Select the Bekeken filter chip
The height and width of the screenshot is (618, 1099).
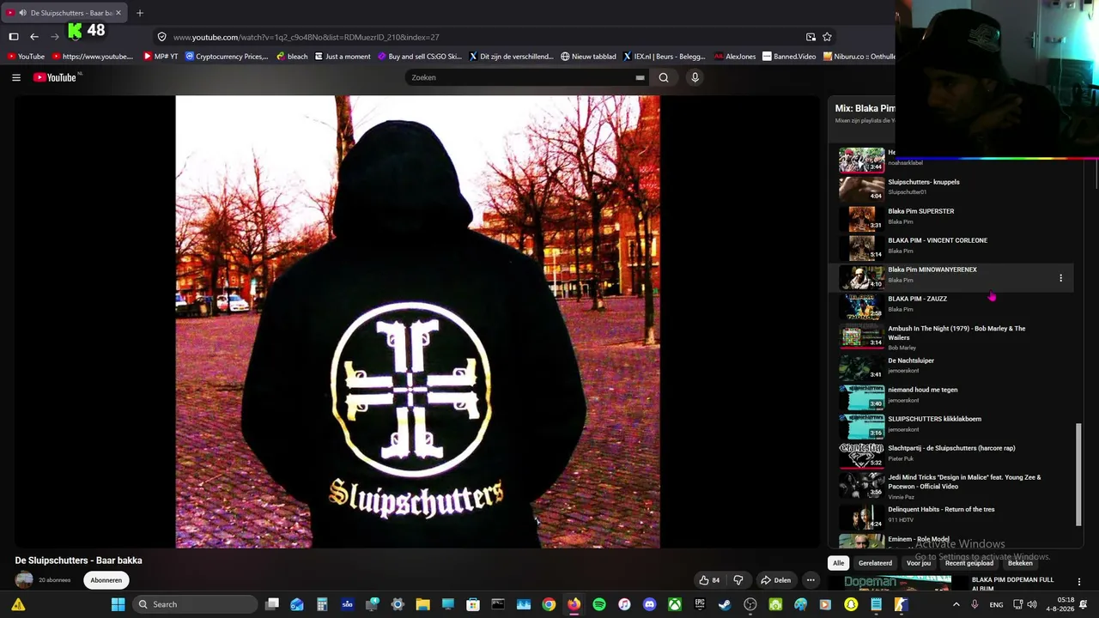[1020, 563]
